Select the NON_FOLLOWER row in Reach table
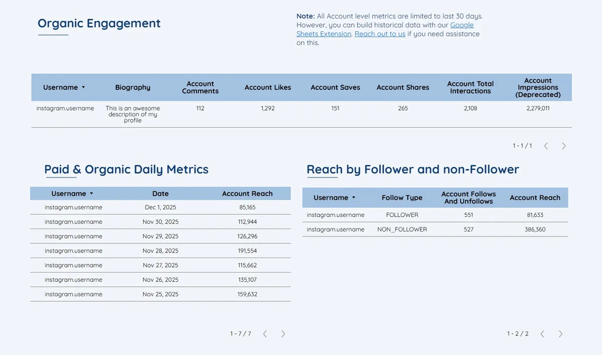This screenshot has width=602, height=355. [402, 229]
